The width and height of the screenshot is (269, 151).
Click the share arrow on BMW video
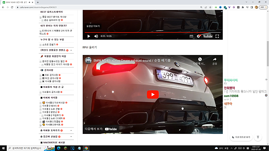(215, 59)
